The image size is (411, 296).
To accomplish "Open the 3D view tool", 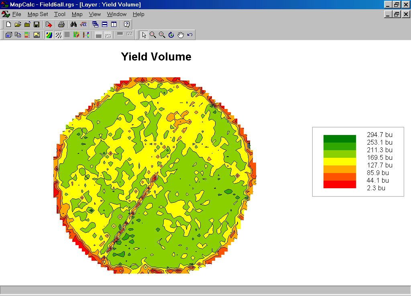I will point(8,34).
